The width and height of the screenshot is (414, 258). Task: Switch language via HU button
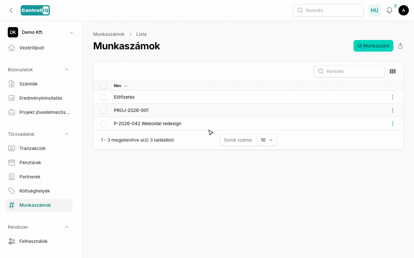pos(375,10)
